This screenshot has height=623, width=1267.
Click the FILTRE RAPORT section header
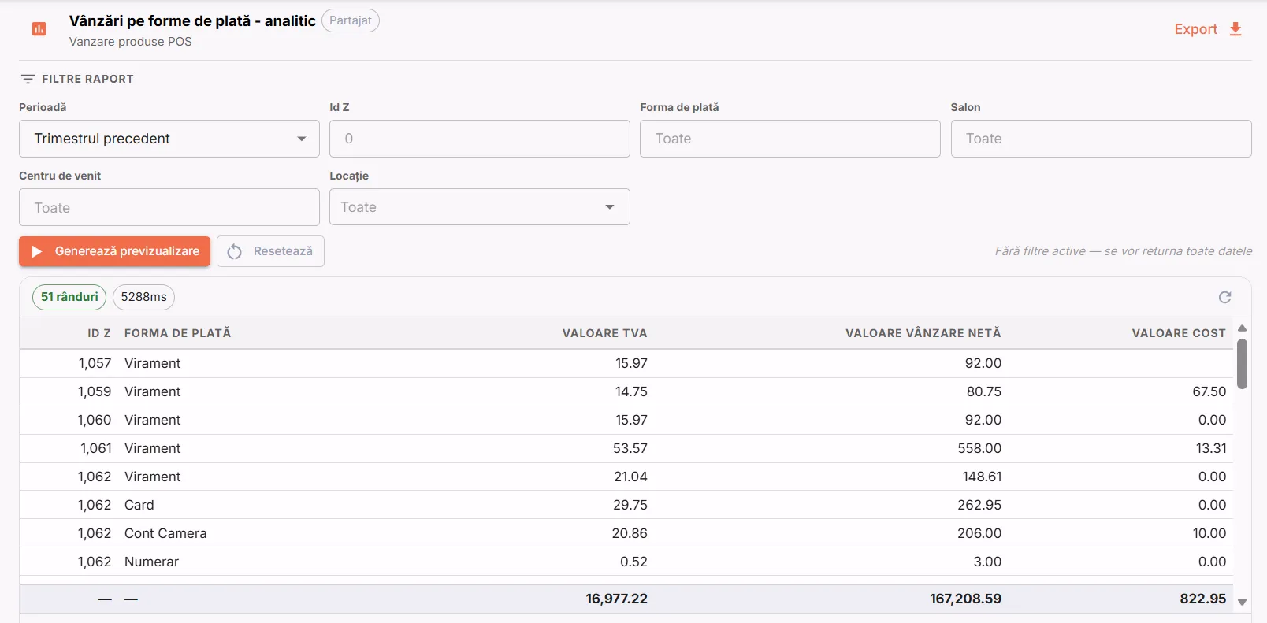(87, 79)
